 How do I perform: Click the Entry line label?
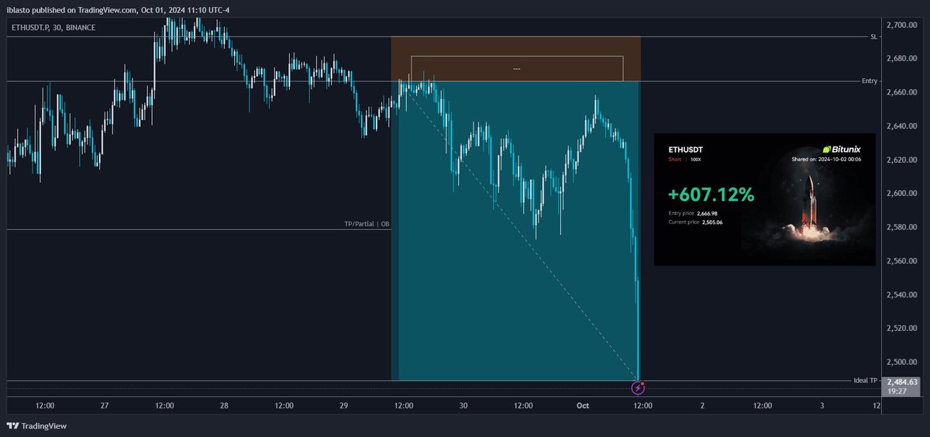click(870, 81)
